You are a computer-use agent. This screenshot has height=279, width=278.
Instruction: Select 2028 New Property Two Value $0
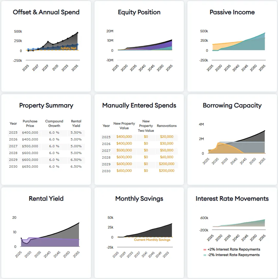(146, 157)
